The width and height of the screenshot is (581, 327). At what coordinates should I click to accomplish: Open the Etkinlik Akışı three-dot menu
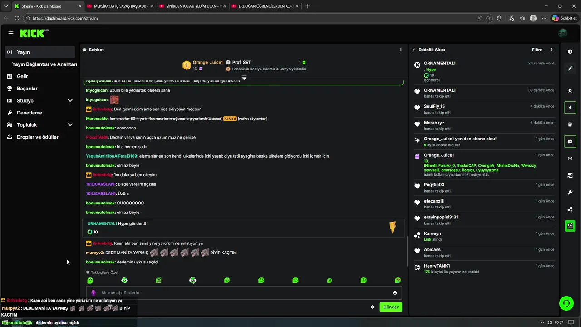coord(552,50)
